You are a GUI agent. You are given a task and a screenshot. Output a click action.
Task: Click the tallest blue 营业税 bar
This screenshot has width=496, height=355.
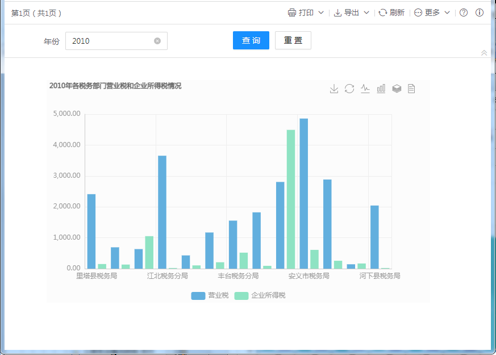point(304,193)
